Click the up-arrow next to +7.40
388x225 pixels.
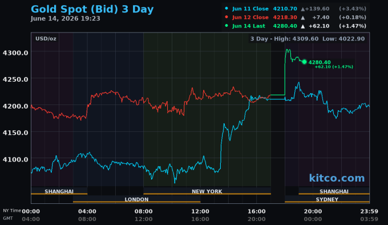point(302,18)
